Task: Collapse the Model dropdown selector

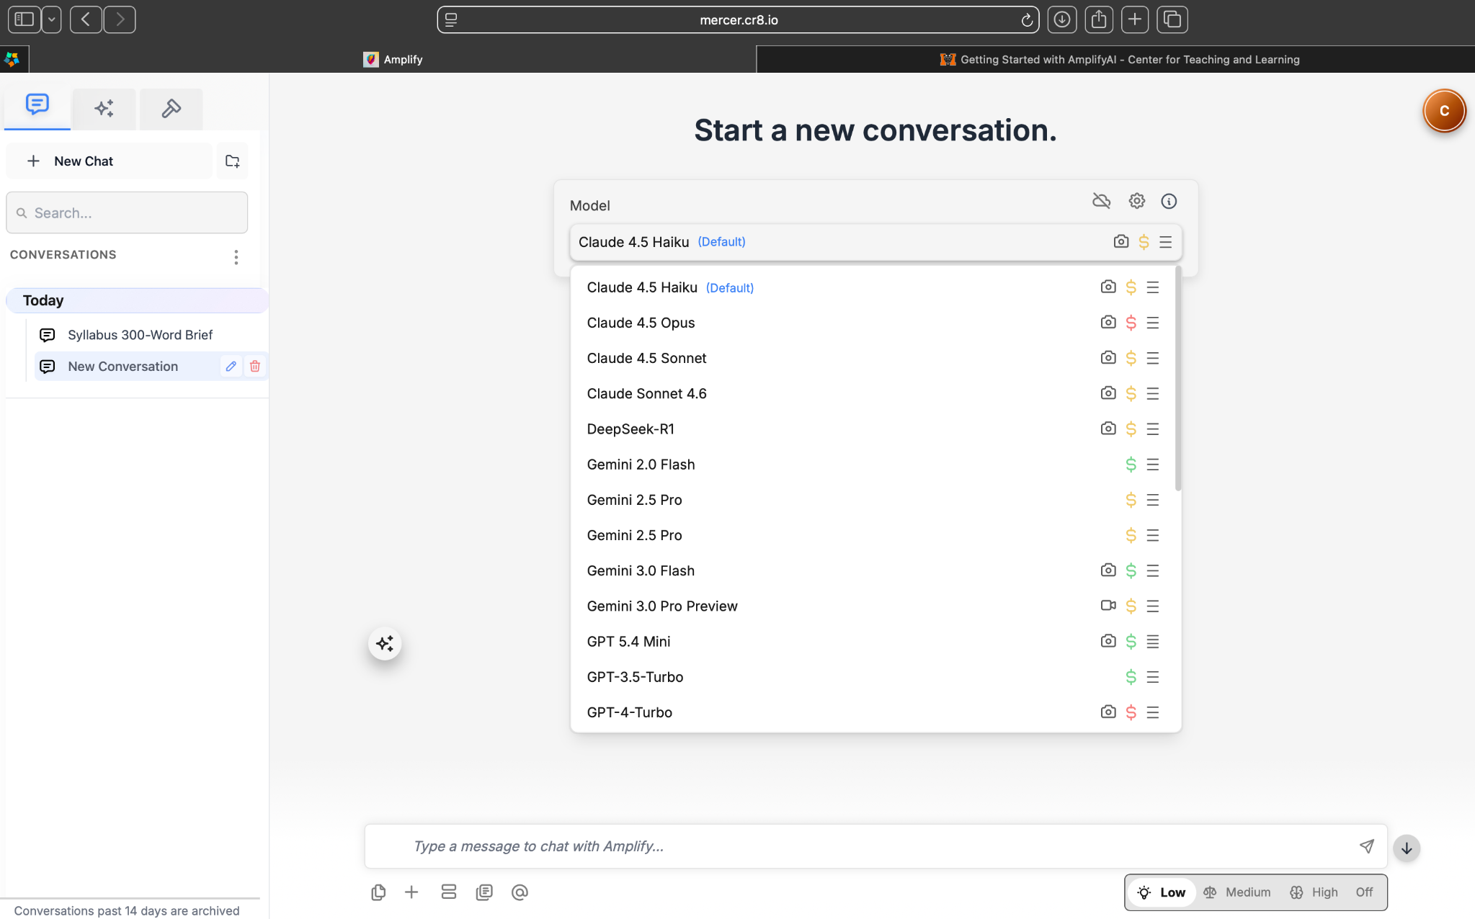Action: tap(875, 242)
